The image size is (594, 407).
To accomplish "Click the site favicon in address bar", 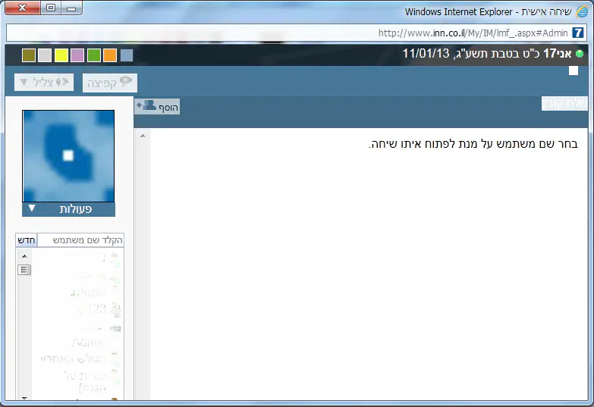I will point(578,33).
